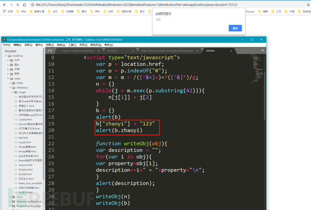This screenshot has height=210, width=311.
Task: Open the 代码 bookmark folder
Action: (109, 12)
